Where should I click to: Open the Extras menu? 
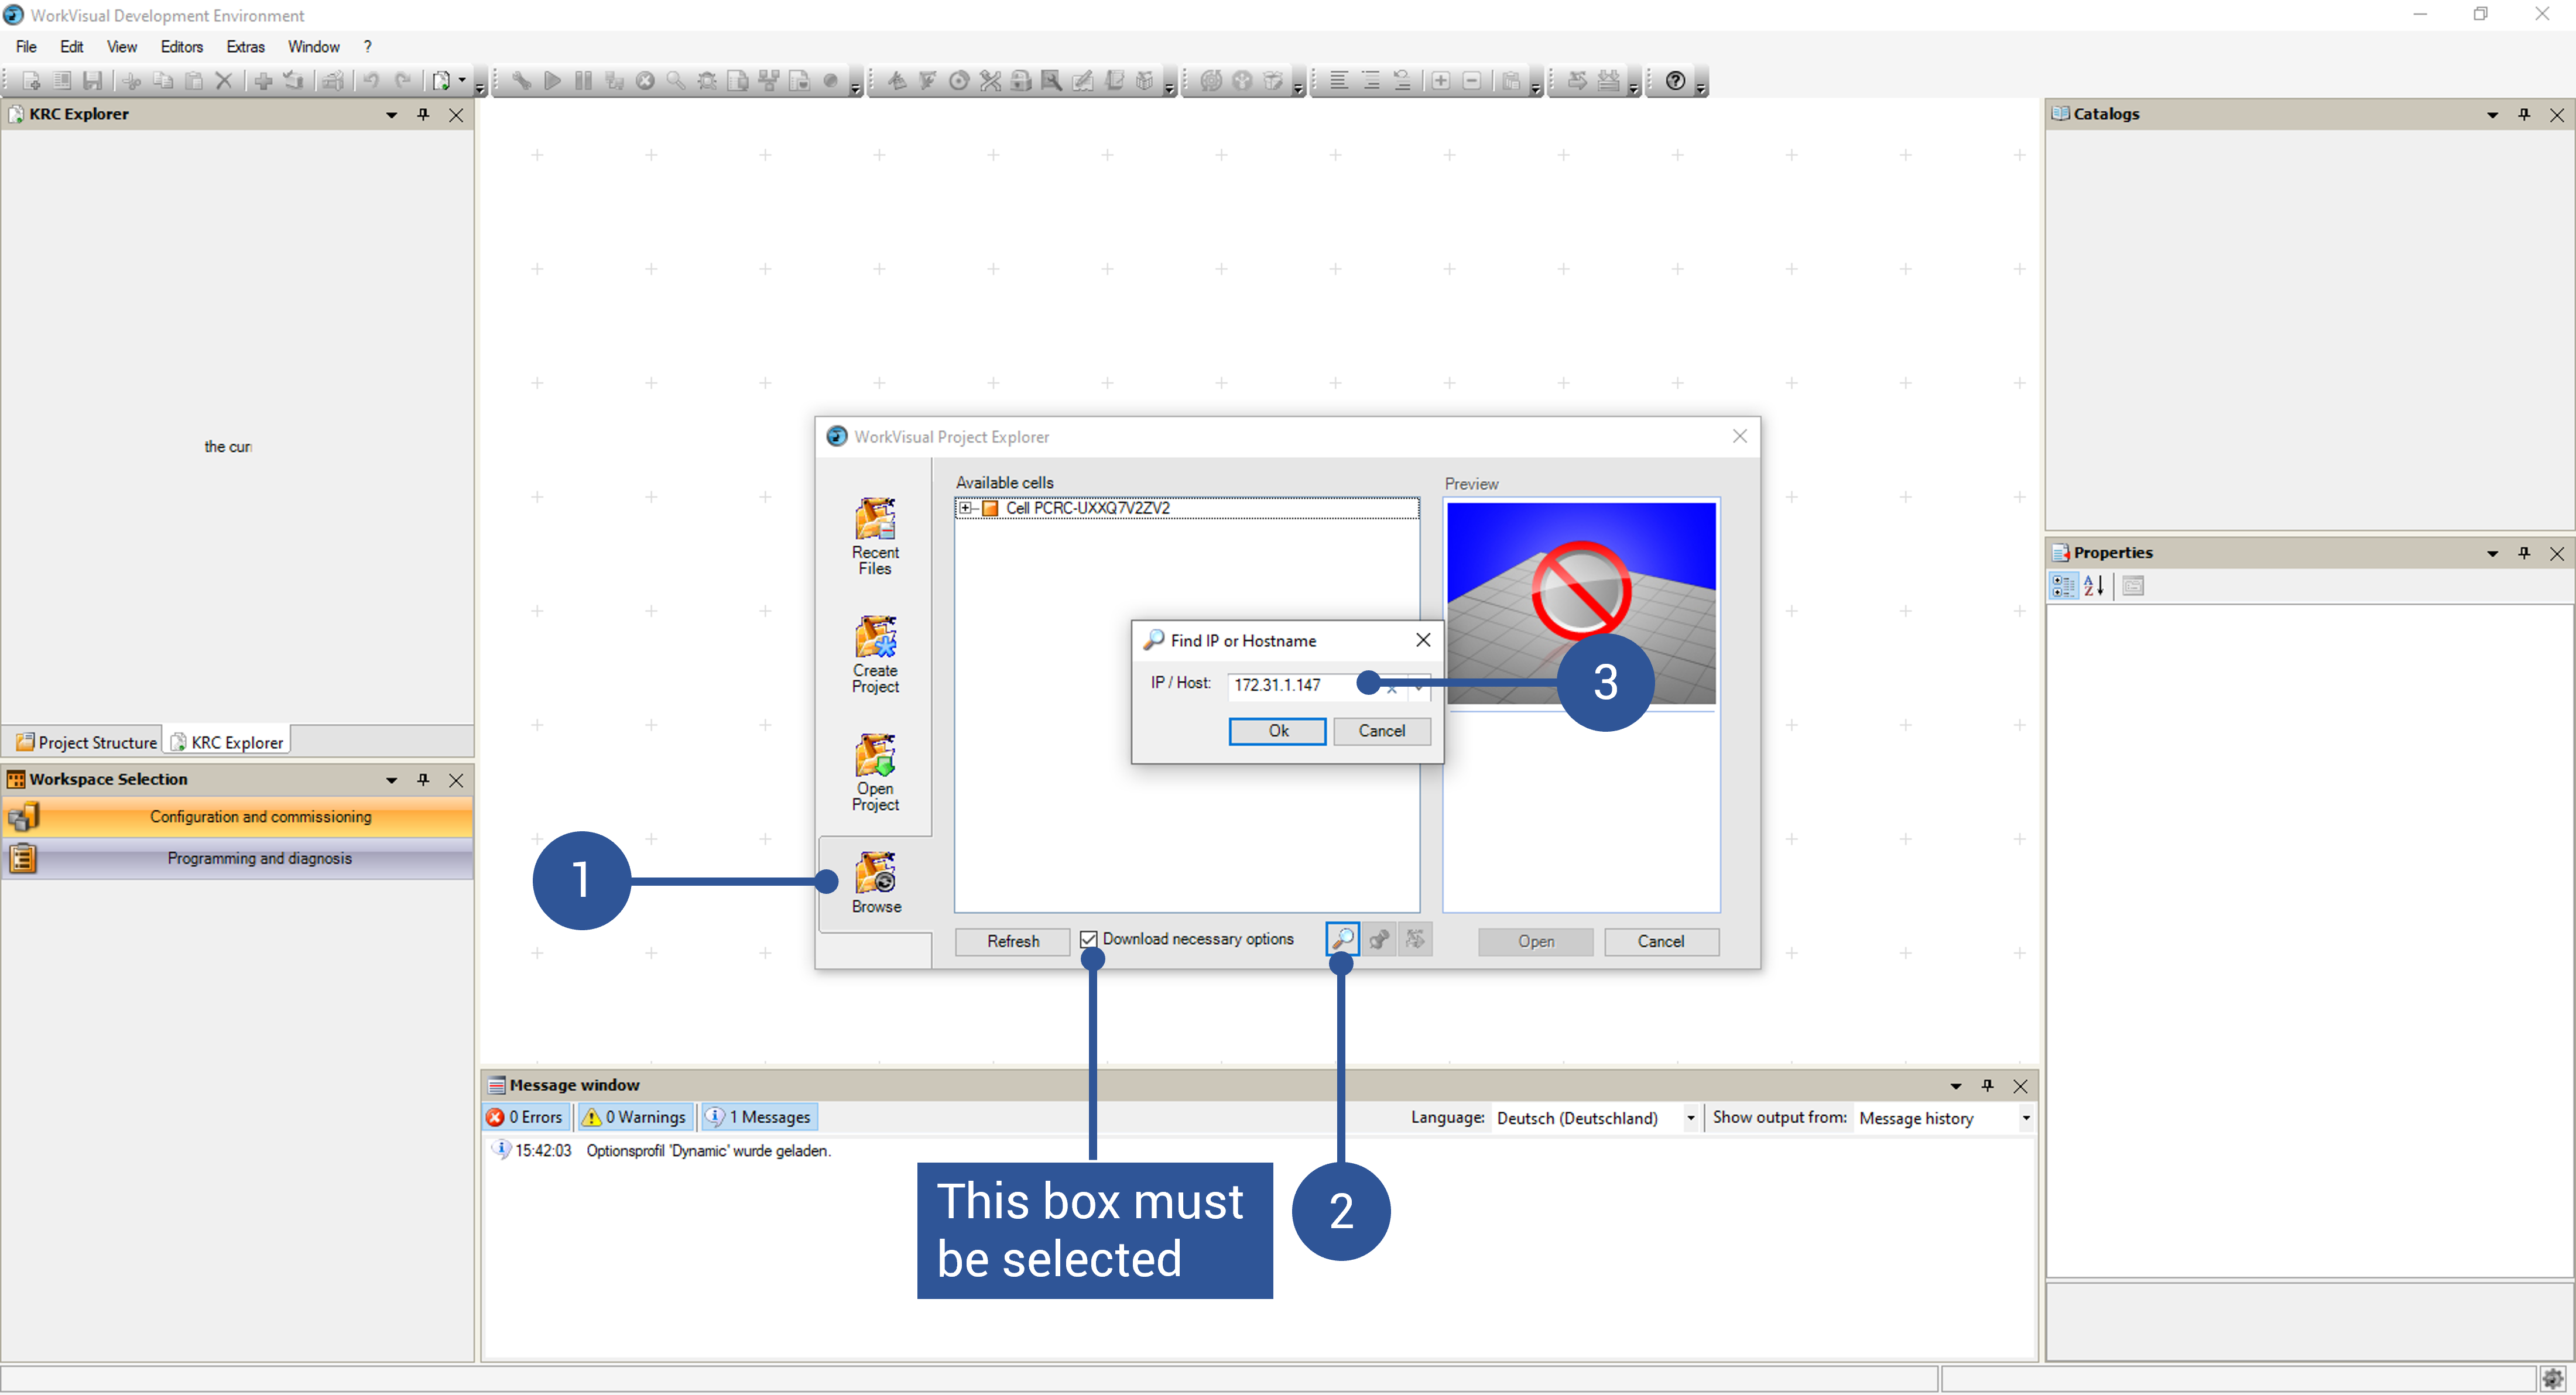pos(245,46)
